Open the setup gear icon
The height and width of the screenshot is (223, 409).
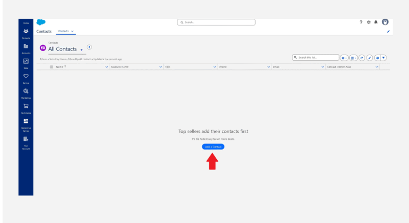coord(369,22)
